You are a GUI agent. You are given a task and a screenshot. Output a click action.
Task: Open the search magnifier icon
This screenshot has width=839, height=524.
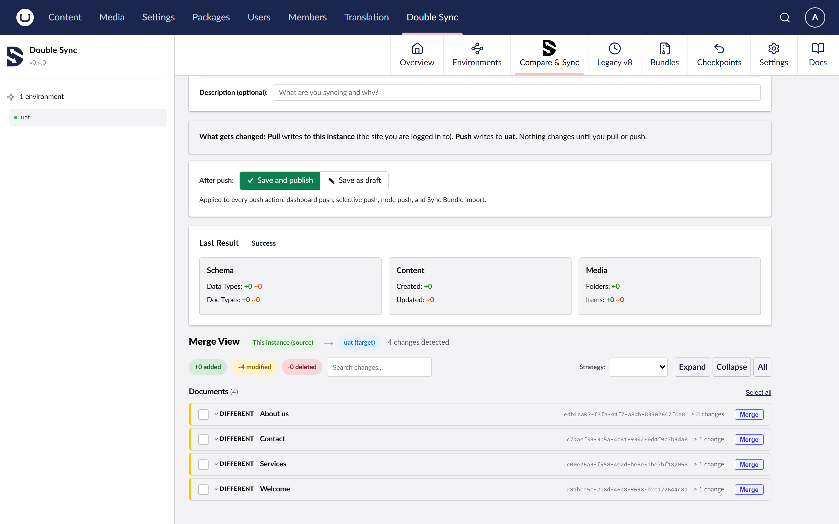point(785,17)
